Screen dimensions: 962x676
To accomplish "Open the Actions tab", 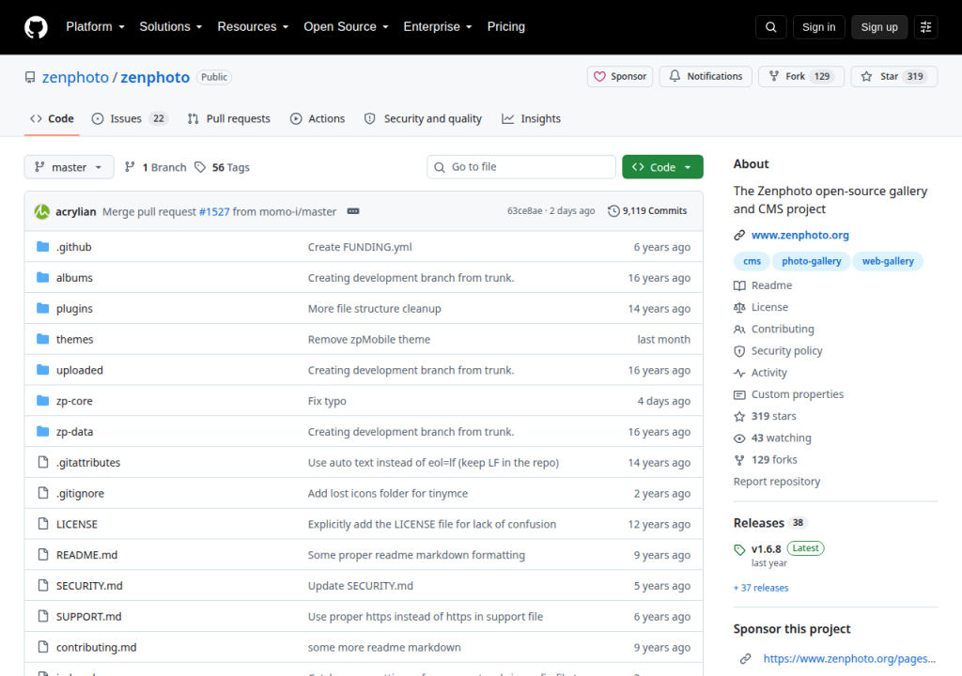I will 318,119.
